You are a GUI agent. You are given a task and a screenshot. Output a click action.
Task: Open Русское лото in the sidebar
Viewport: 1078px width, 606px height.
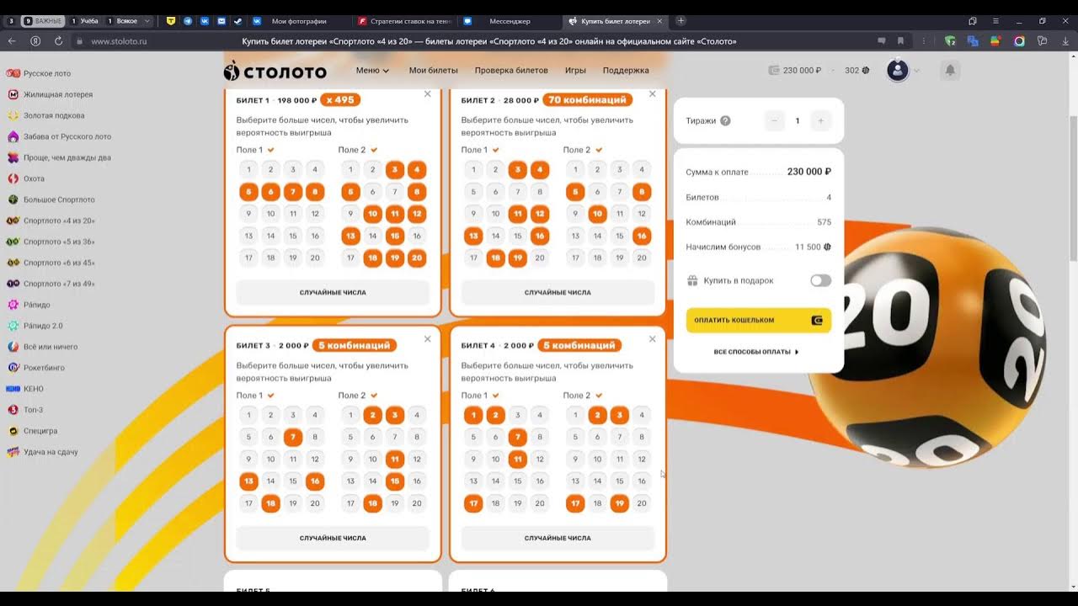point(39,73)
